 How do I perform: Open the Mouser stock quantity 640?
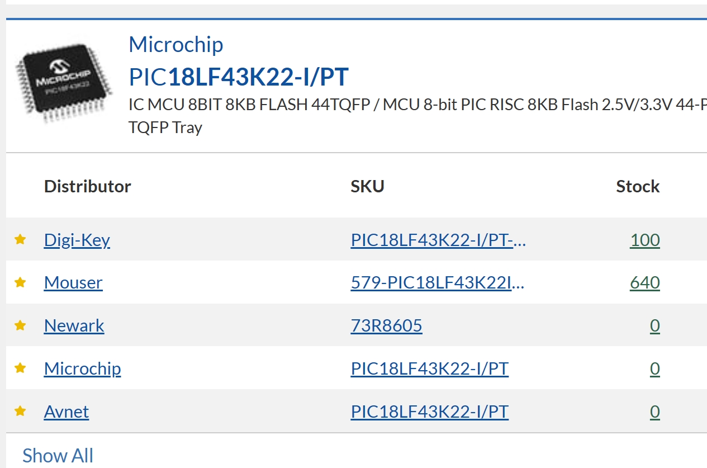pos(645,282)
